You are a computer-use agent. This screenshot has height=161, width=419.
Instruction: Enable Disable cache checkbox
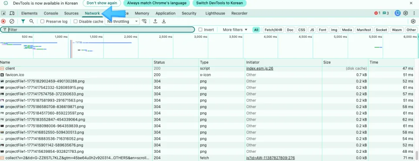pos(75,21)
